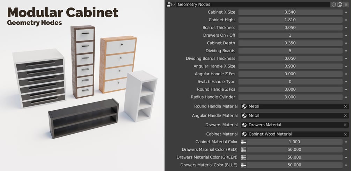Screen dimensions: 351x171
Task: Click the Cabinet Hight value field
Action: click(x=290, y=20)
